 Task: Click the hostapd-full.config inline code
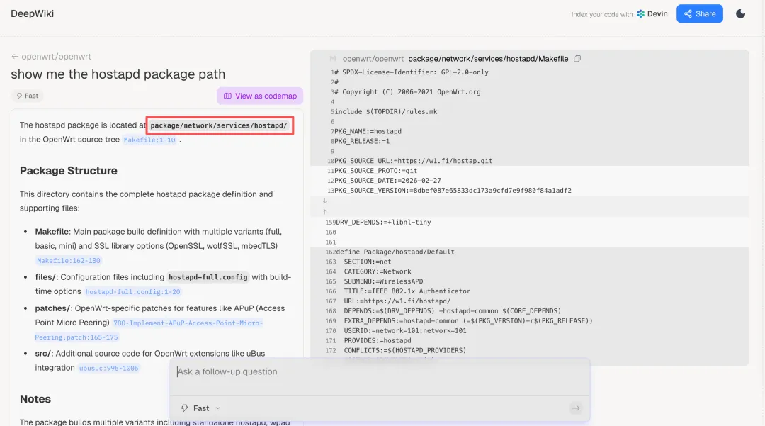(x=208, y=277)
